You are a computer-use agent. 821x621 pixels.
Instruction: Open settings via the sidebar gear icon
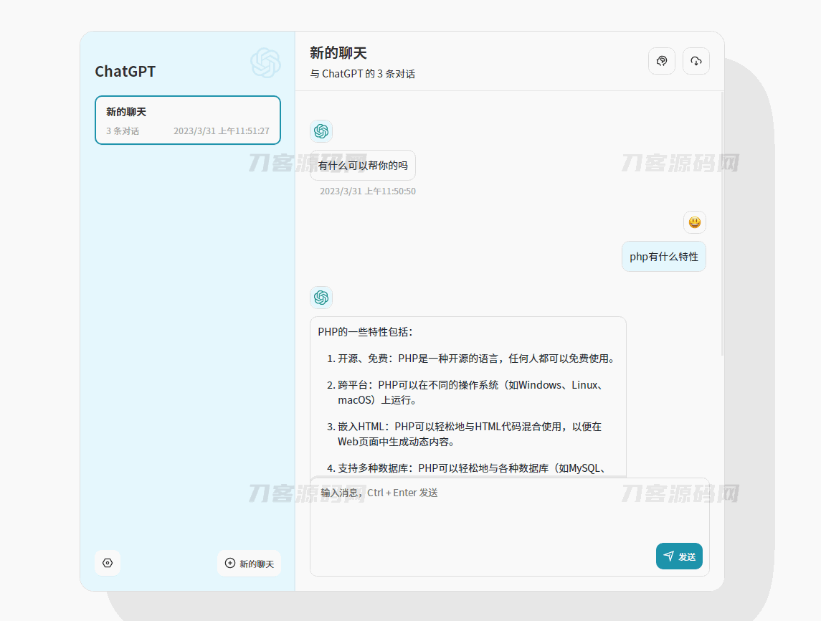click(x=108, y=563)
